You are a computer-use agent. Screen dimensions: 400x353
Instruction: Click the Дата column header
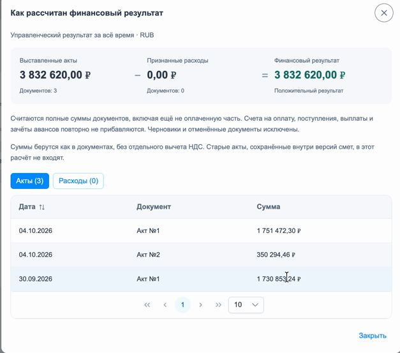(27, 207)
